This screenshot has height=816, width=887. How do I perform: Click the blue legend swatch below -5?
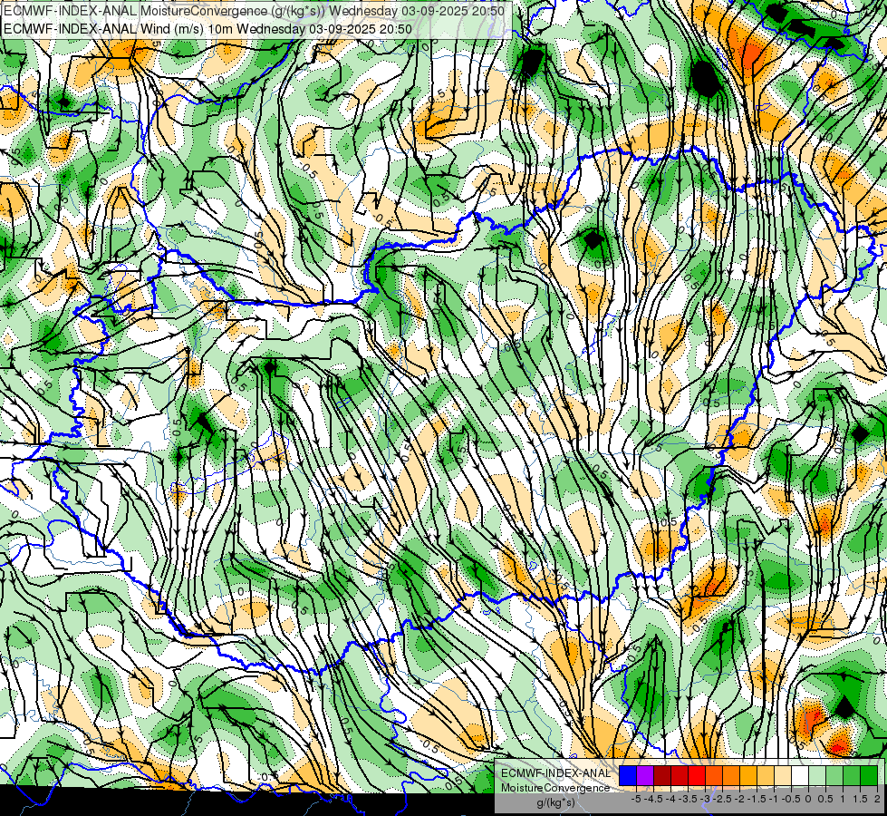tap(628, 775)
